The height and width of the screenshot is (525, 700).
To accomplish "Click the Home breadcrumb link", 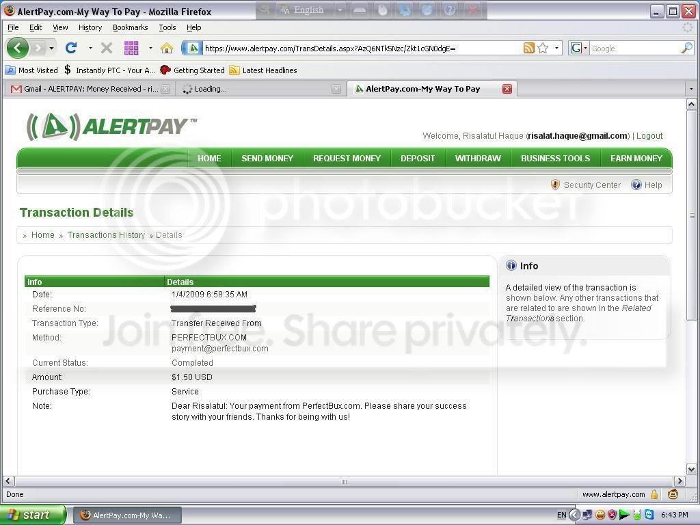I will tap(43, 235).
